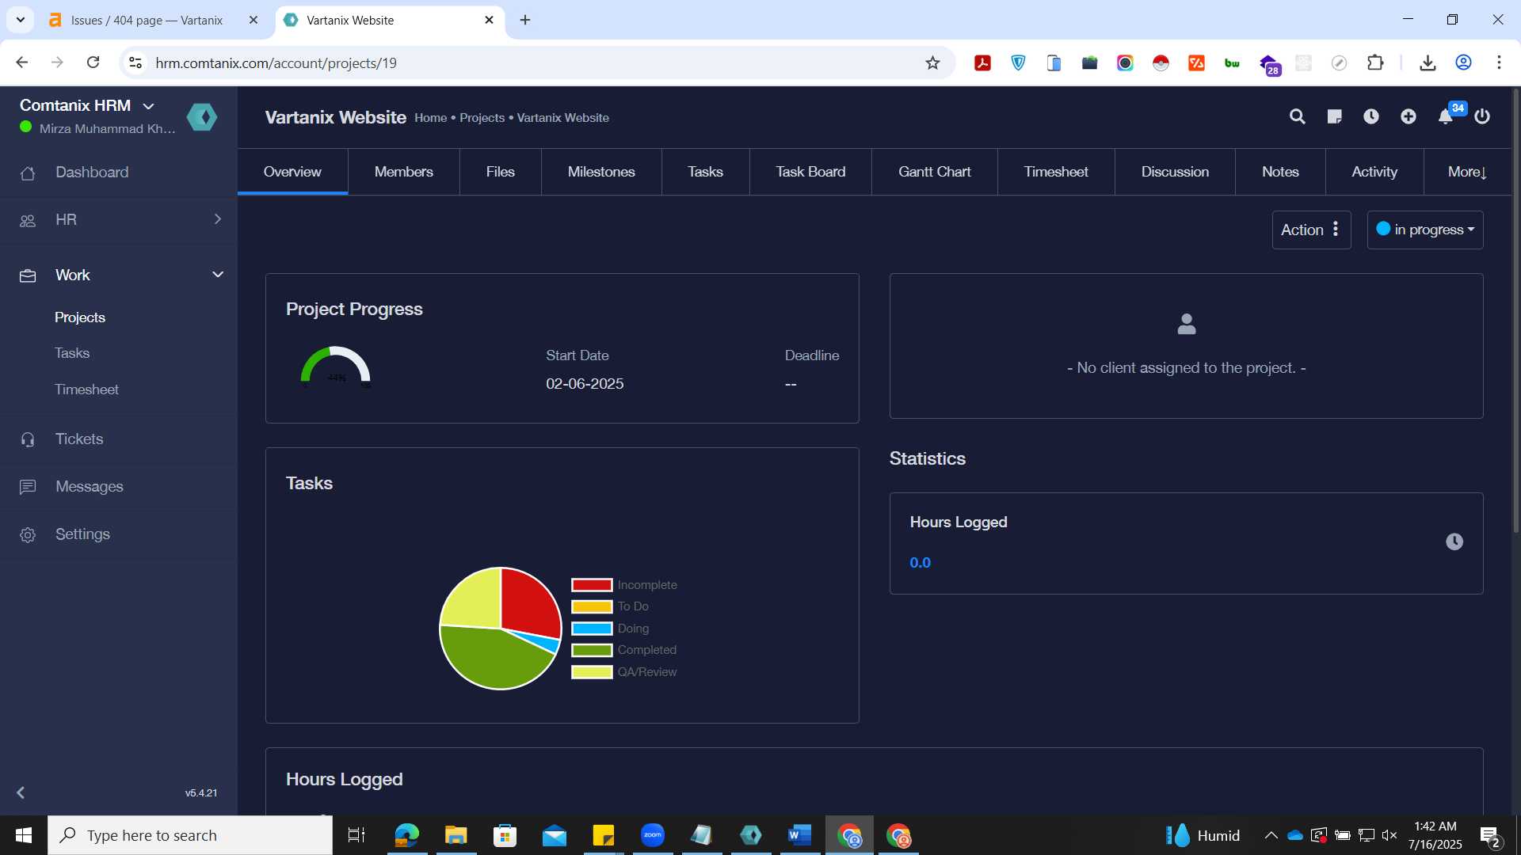Open Chrome tab search dropdown arrow

21,20
